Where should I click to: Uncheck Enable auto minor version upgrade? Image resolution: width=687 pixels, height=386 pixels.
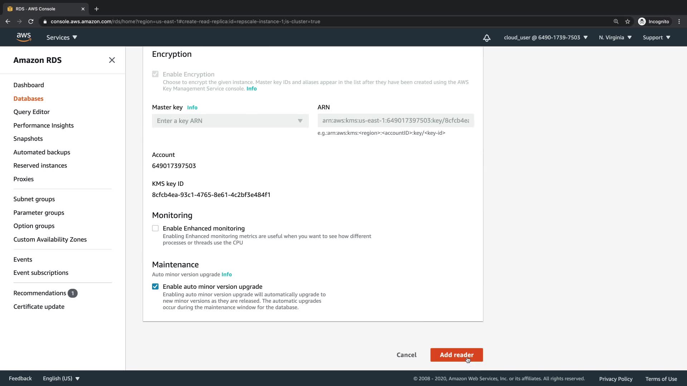tap(155, 287)
